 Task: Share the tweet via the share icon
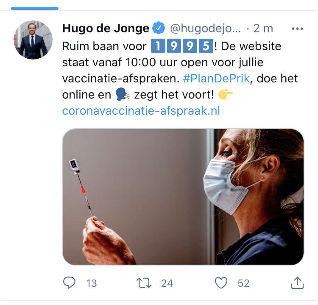pos(297,282)
